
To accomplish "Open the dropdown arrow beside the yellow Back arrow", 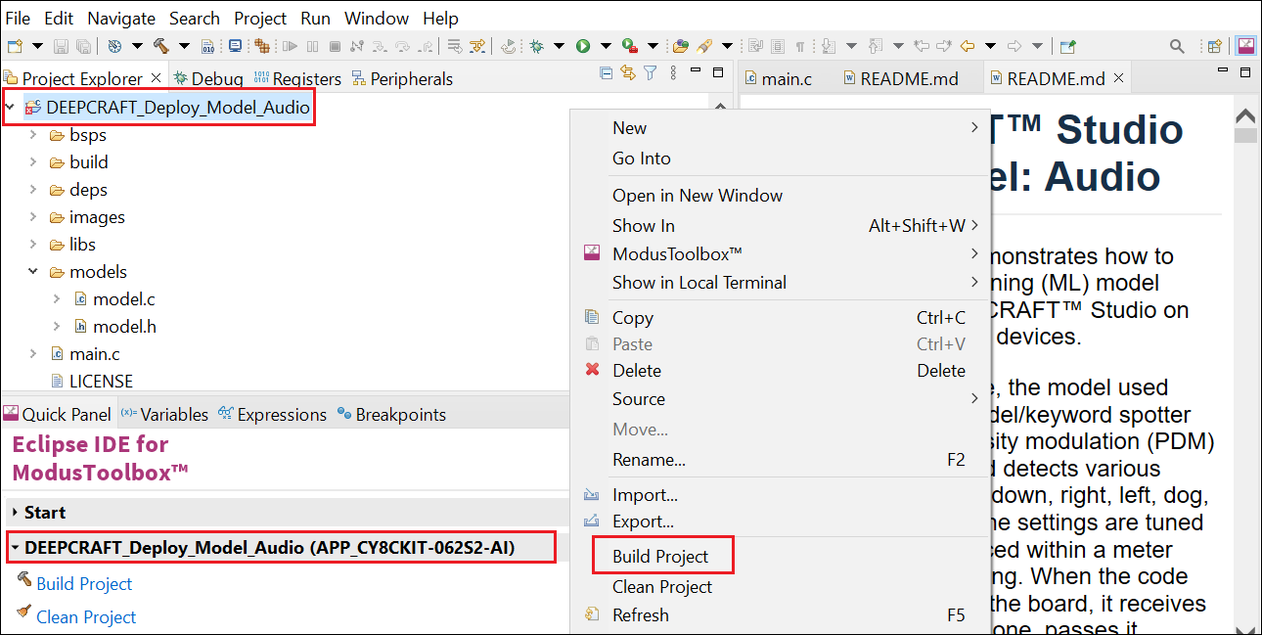I will point(990,46).
